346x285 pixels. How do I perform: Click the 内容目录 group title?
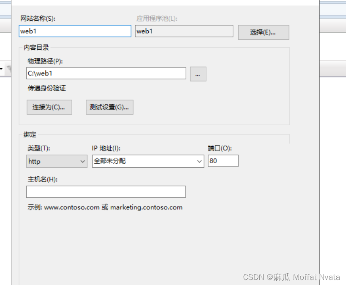36,48
